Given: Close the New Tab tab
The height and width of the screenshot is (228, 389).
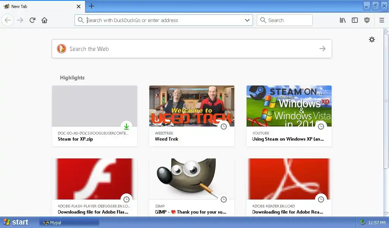Looking at the screenshot, I should click(x=78, y=6).
